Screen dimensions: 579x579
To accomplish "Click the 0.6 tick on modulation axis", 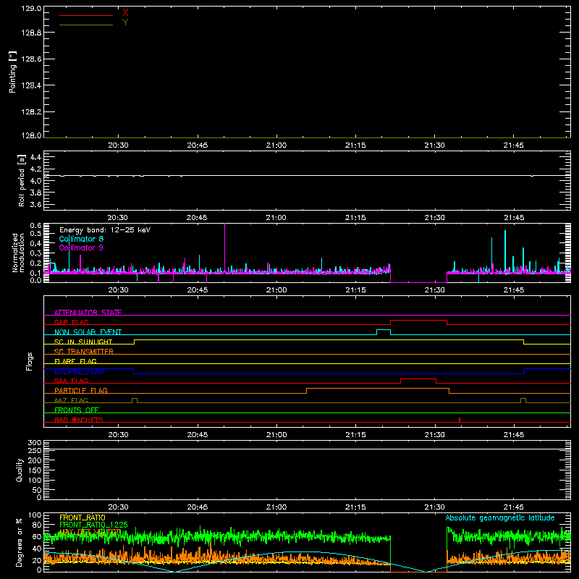I will 35,225.
